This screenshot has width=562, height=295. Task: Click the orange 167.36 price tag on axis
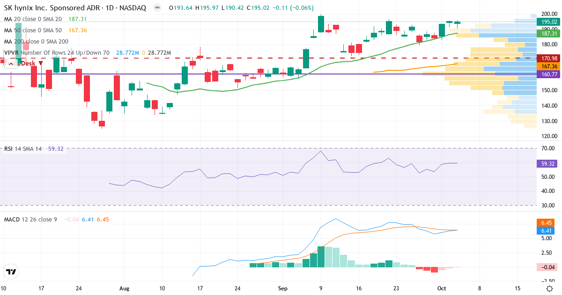coord(548,66)
